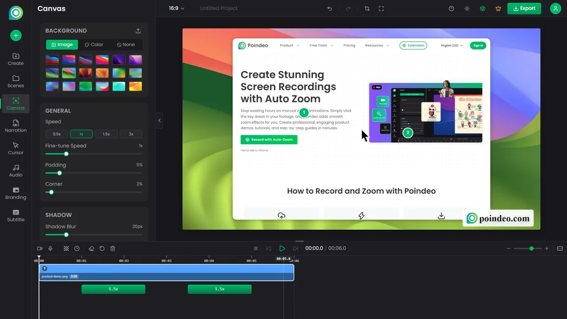Choose the last background thumbnail in bottom row
Screen dimensions: 567x319
point(136,86)
